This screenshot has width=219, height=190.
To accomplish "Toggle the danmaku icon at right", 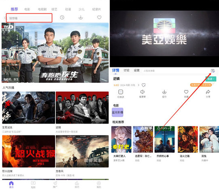I will pyautogui.click(x=213, y=70).
